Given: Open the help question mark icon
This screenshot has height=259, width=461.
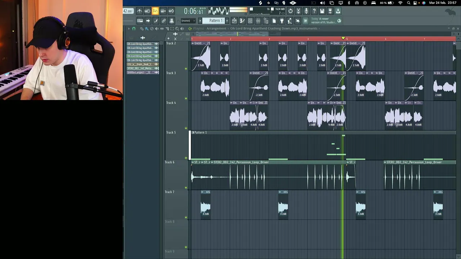Looking at the screenshot, I should click(x=314, y=11).
